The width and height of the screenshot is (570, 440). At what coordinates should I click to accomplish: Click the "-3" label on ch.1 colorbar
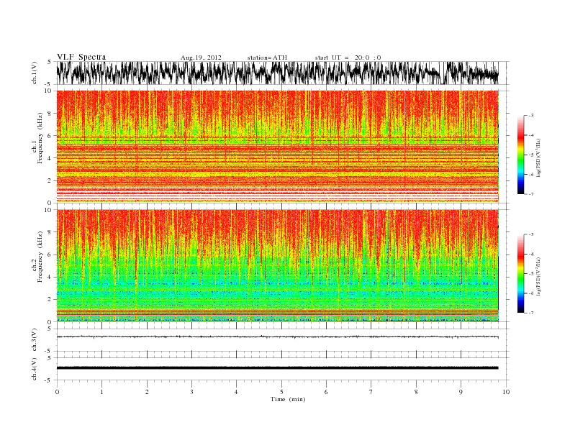(530, 116)
